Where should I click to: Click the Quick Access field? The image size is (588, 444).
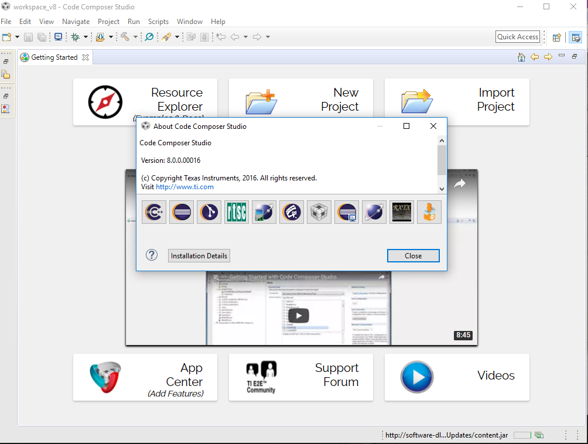click(x=518, y=37)
